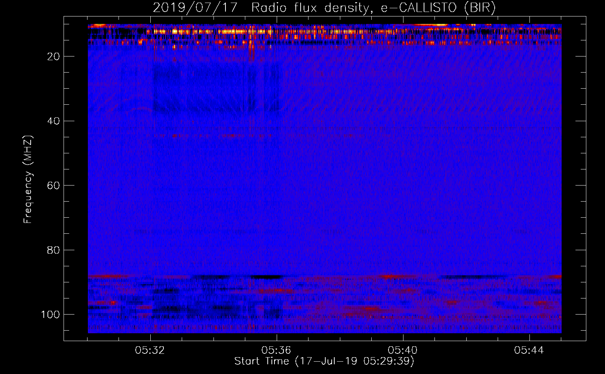Click the 'Start Time (17-Jul-19 05:29:39)' x-axis label
Screen dimensions: 605x374
(x=324, y=361)
